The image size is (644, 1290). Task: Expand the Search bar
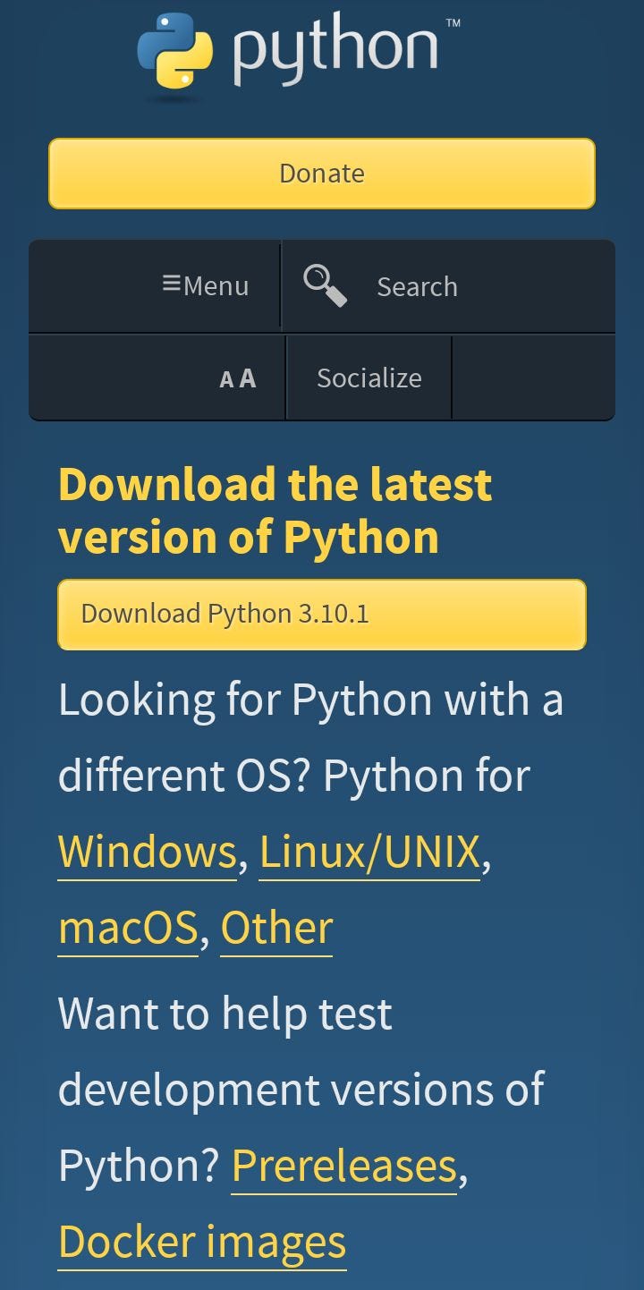click(417, 285)
